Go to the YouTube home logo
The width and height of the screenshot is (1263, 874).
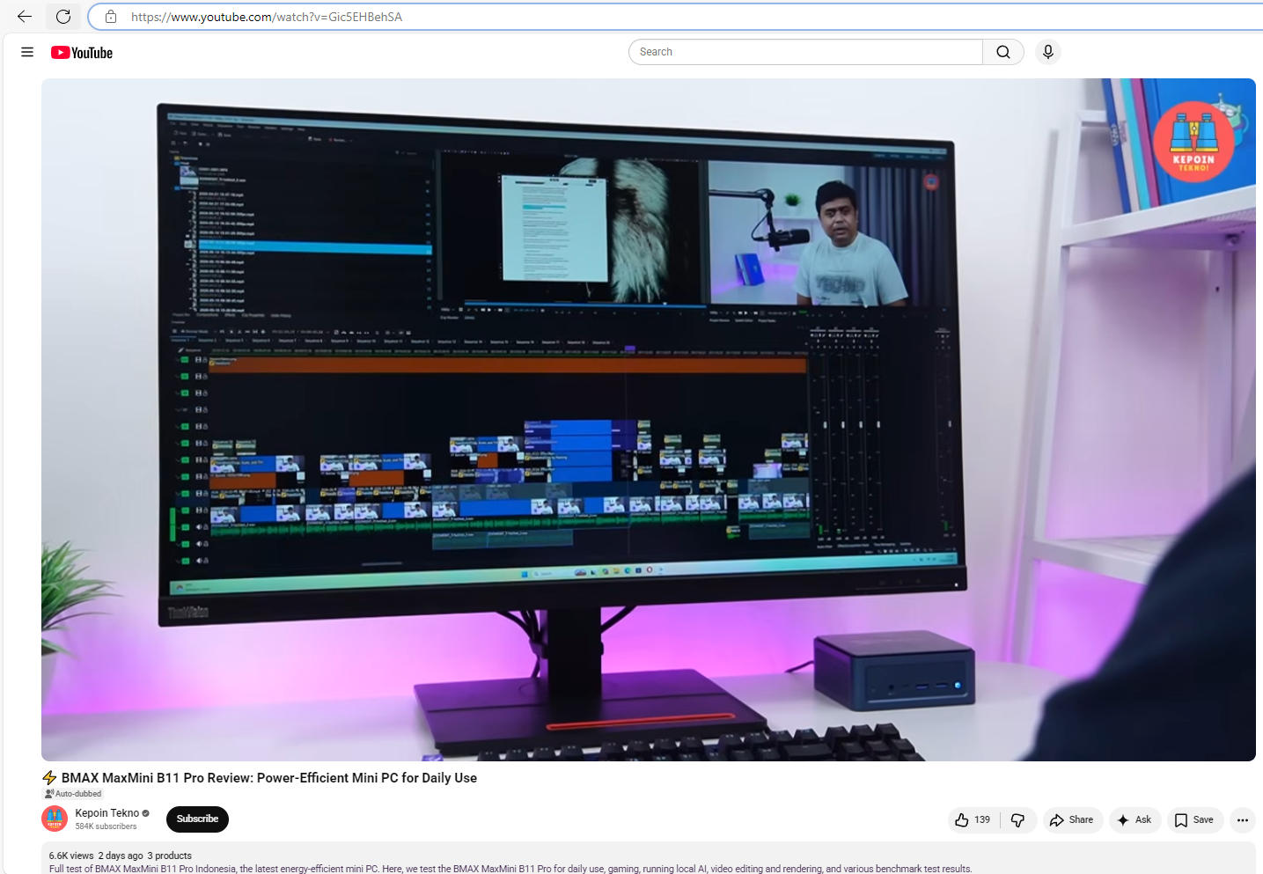click(82, 53)
